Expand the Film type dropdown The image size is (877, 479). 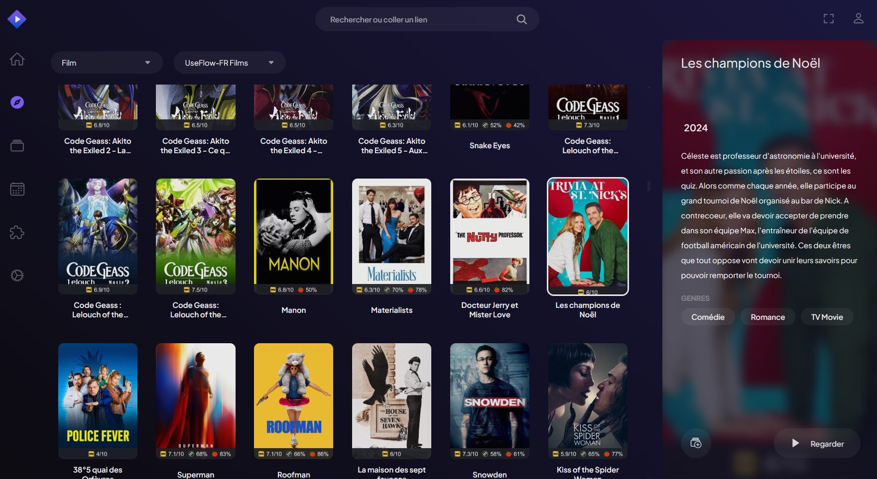[107, 63]
